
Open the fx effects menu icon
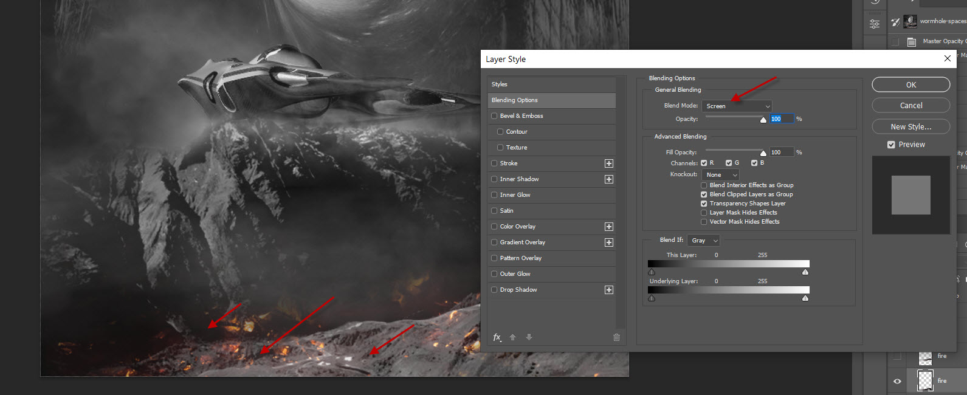(x=497, y=337)
